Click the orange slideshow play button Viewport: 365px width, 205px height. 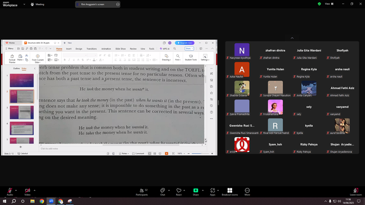[167, 154]
